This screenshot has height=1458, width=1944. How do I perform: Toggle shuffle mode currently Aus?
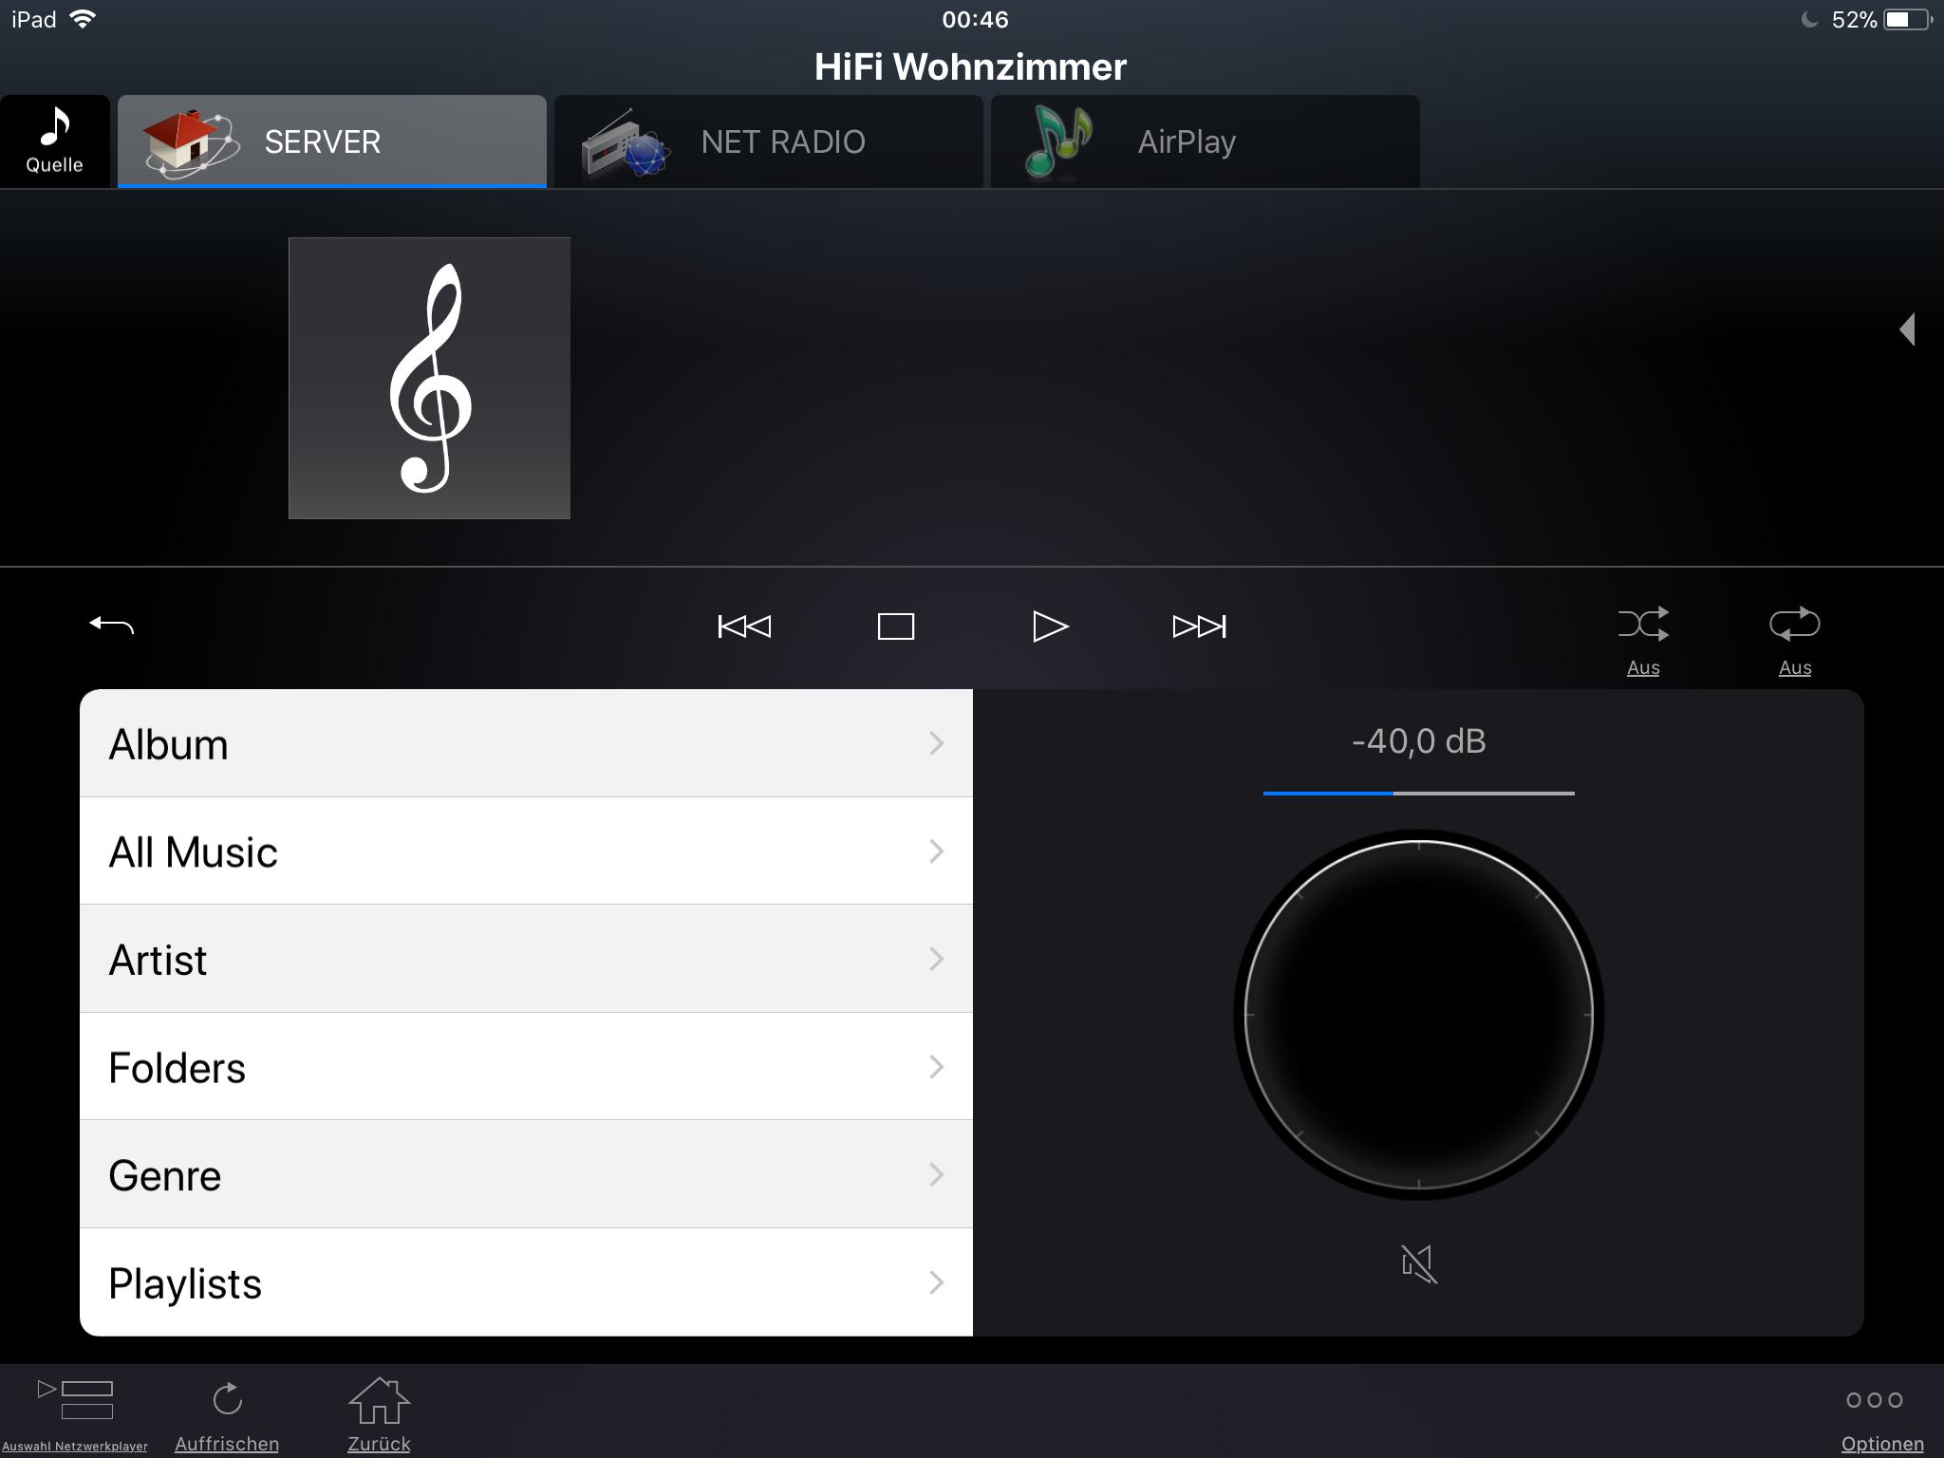pos(1643,625)
